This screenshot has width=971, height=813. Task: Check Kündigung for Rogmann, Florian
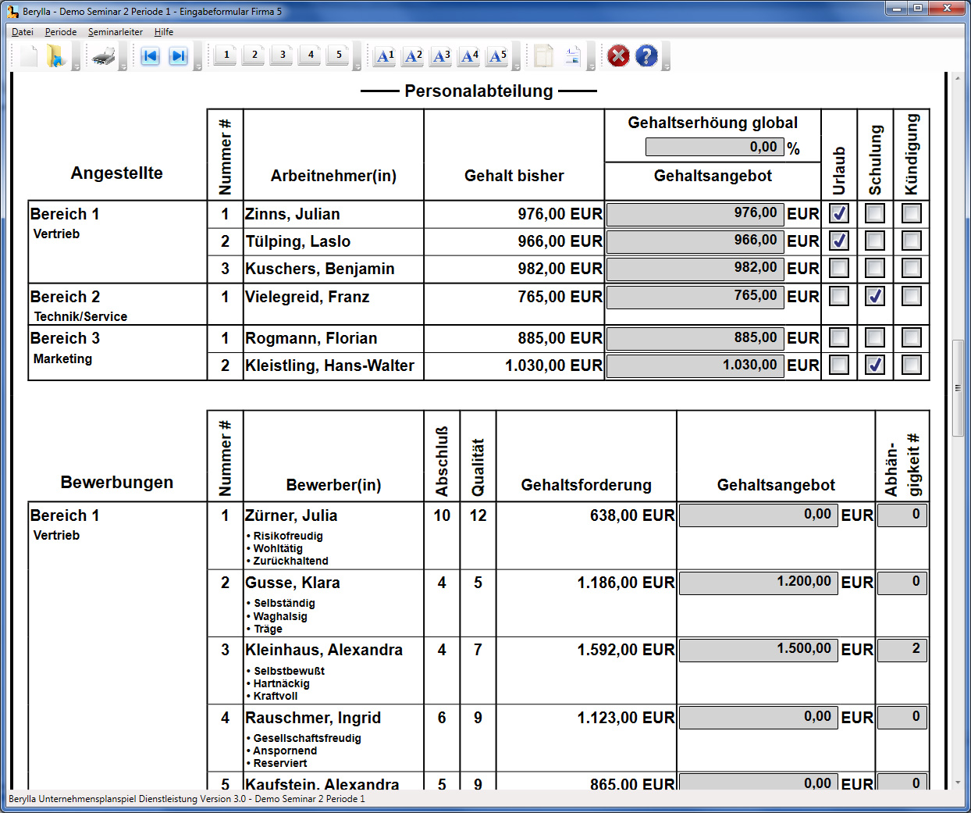[912, 337]
